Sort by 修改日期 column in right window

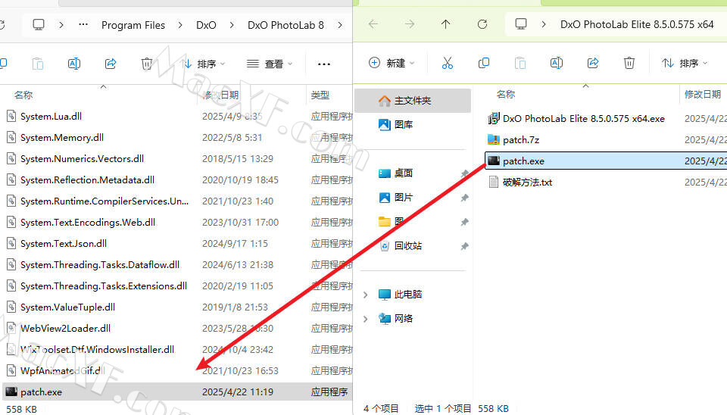(x=703, y=94)
